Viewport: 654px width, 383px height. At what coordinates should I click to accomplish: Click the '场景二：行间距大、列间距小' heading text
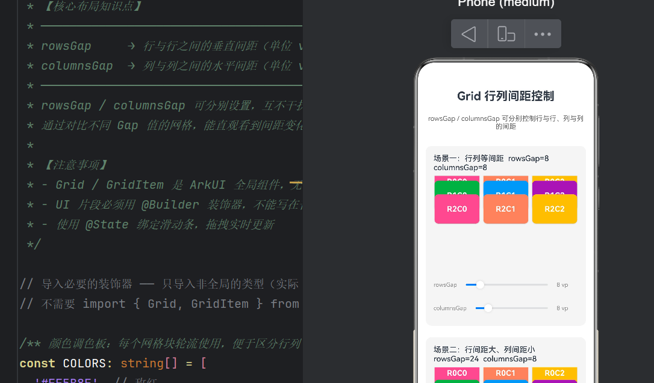pos(484,349)
